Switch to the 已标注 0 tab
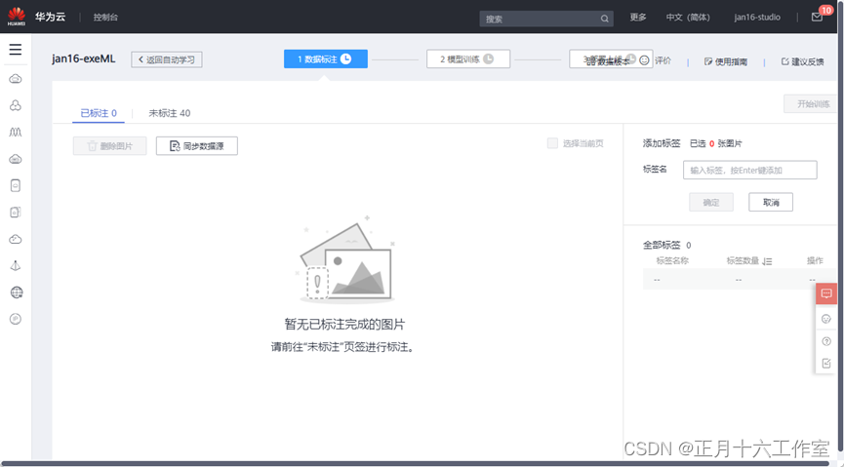844x467 pixels. pyautogui.click(x=99, y=113)
